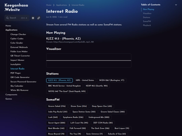Play The Dark Zone channel

(x=100, y=128)
